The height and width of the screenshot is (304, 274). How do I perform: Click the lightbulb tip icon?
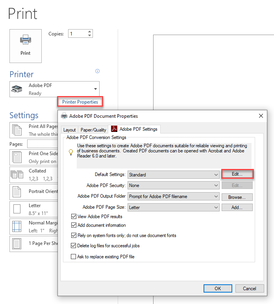click(x=71, y=152)
